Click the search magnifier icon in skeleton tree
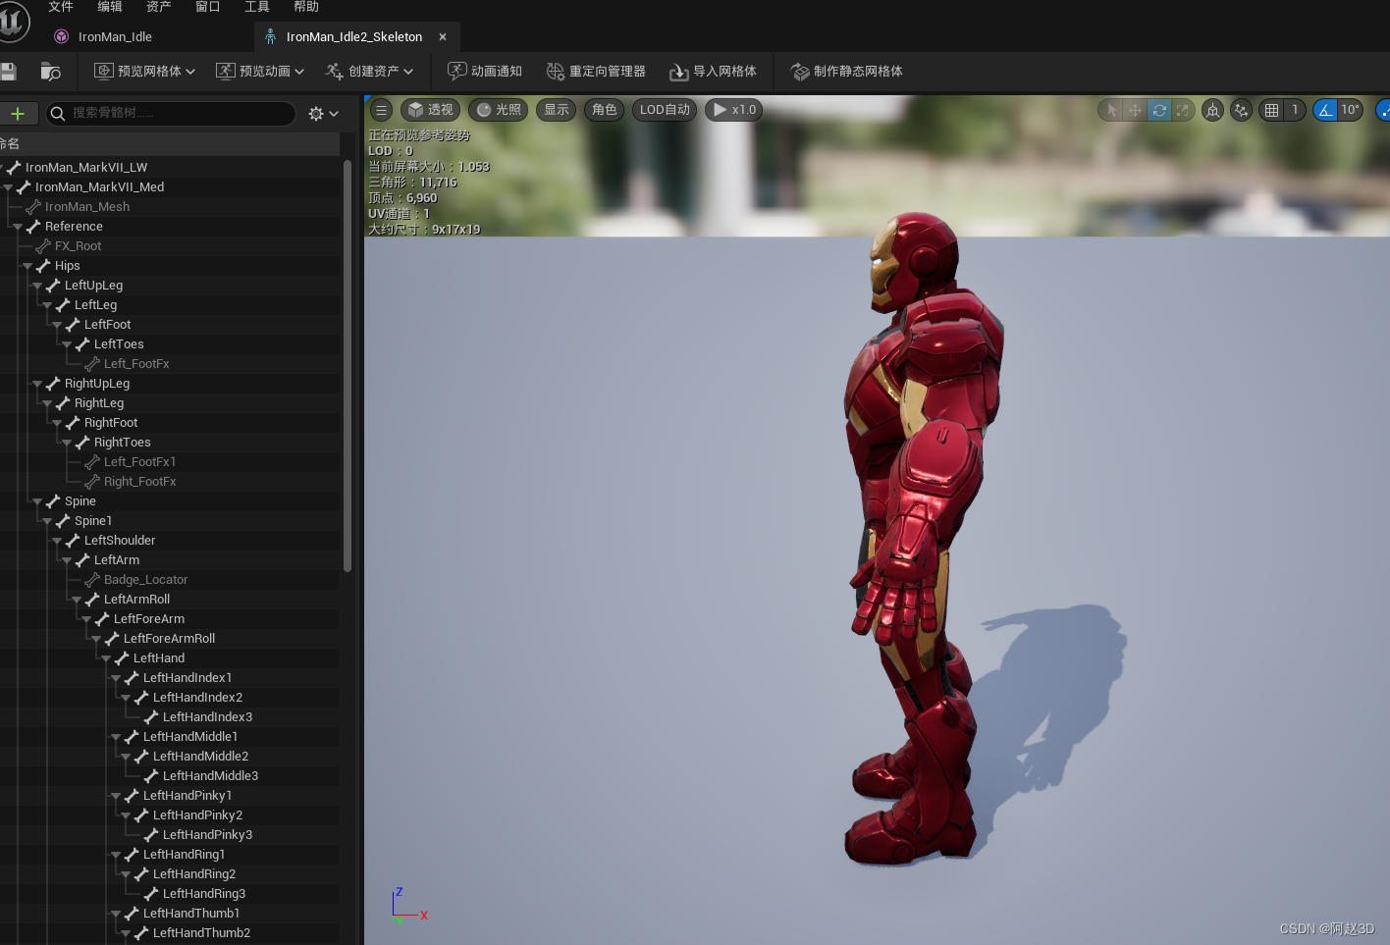1390x945 pixels. point(58,113)
